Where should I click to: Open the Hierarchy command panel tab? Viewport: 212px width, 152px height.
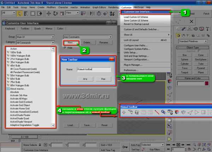(x=189, y=29)
